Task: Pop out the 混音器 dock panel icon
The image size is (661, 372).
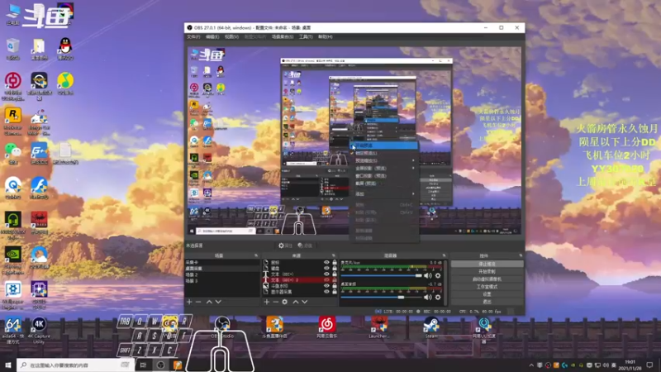Action: point(444,255)
